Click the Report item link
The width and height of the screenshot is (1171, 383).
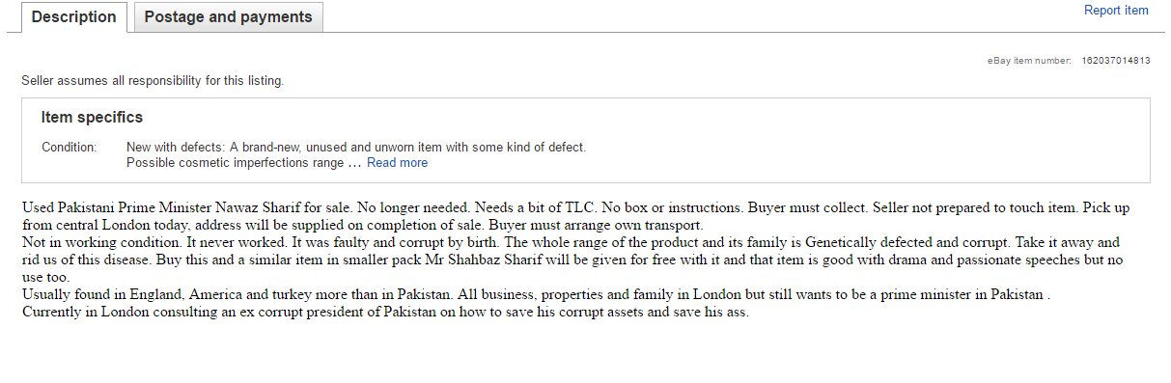coord(1116,11)
